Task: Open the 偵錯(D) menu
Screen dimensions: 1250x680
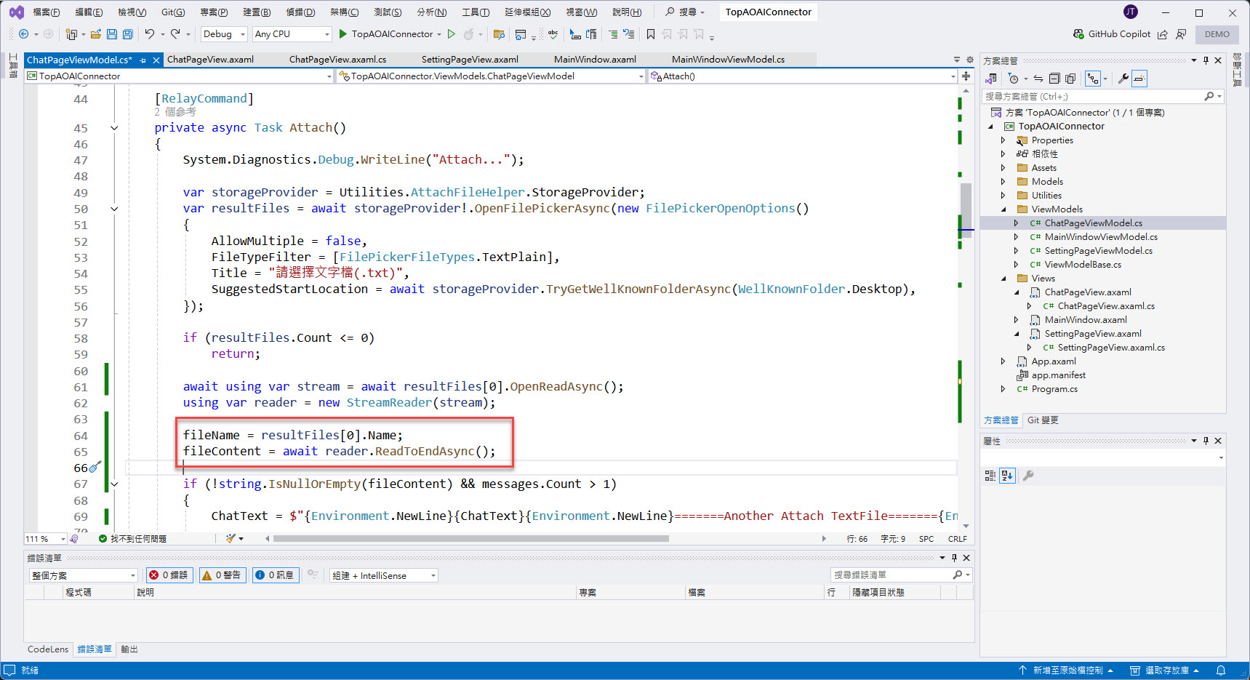Action: 300,12
